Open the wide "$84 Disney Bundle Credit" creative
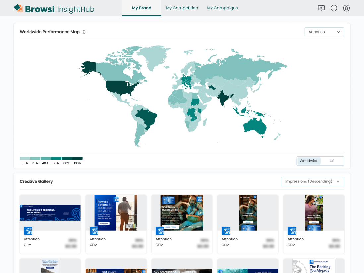Viewport: 364px width, 273px height. 182,213
